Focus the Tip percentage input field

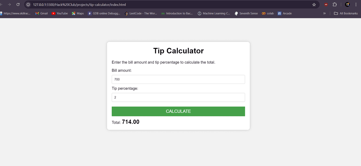click(178, 97)
